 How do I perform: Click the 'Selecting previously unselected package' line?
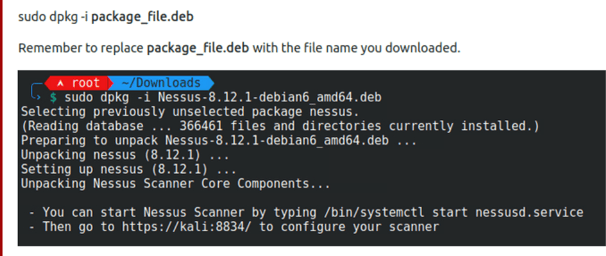(x=190, y=112)
